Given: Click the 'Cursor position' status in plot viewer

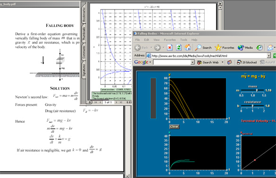Looking at the screenshot, I should click(116, 90).
